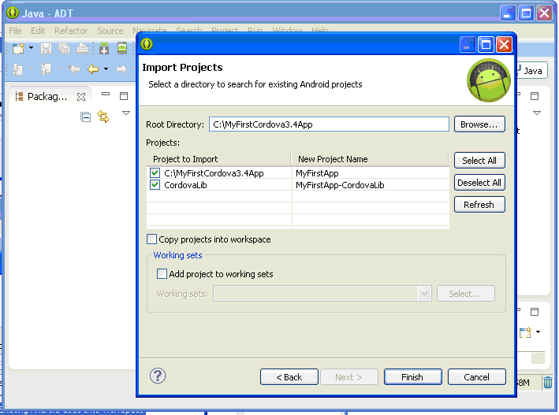The width and height of the screenshot is (559, 415).
Task: Click the Browse... button
Action: 479,124
